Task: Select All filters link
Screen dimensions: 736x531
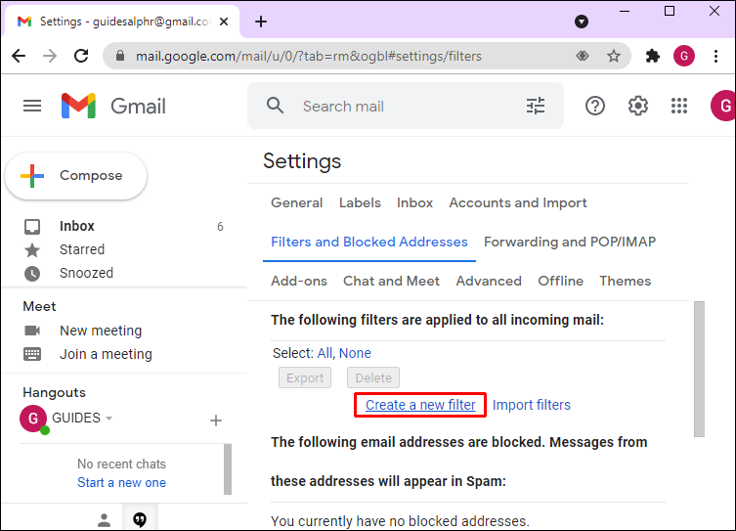Action: [x=324, y=353]
